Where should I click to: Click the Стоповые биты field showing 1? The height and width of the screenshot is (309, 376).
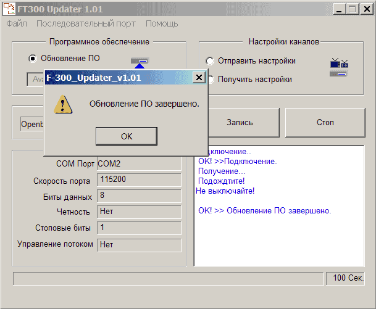139,228
